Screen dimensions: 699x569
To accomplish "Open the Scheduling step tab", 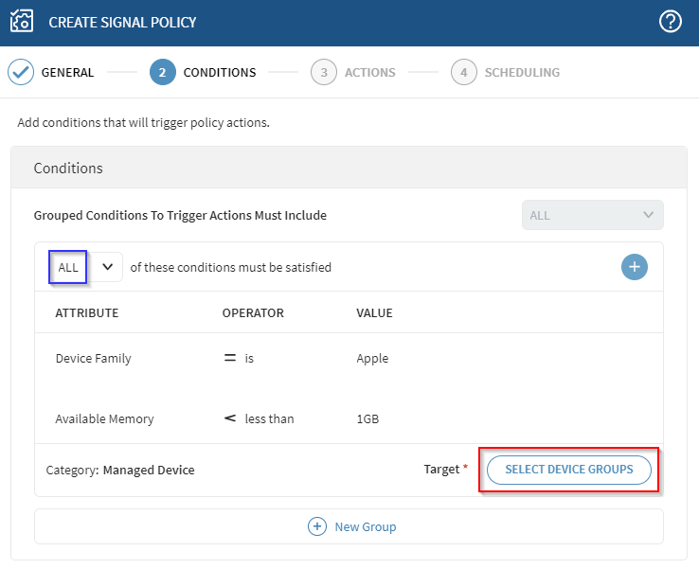I will tap(522, 72).
